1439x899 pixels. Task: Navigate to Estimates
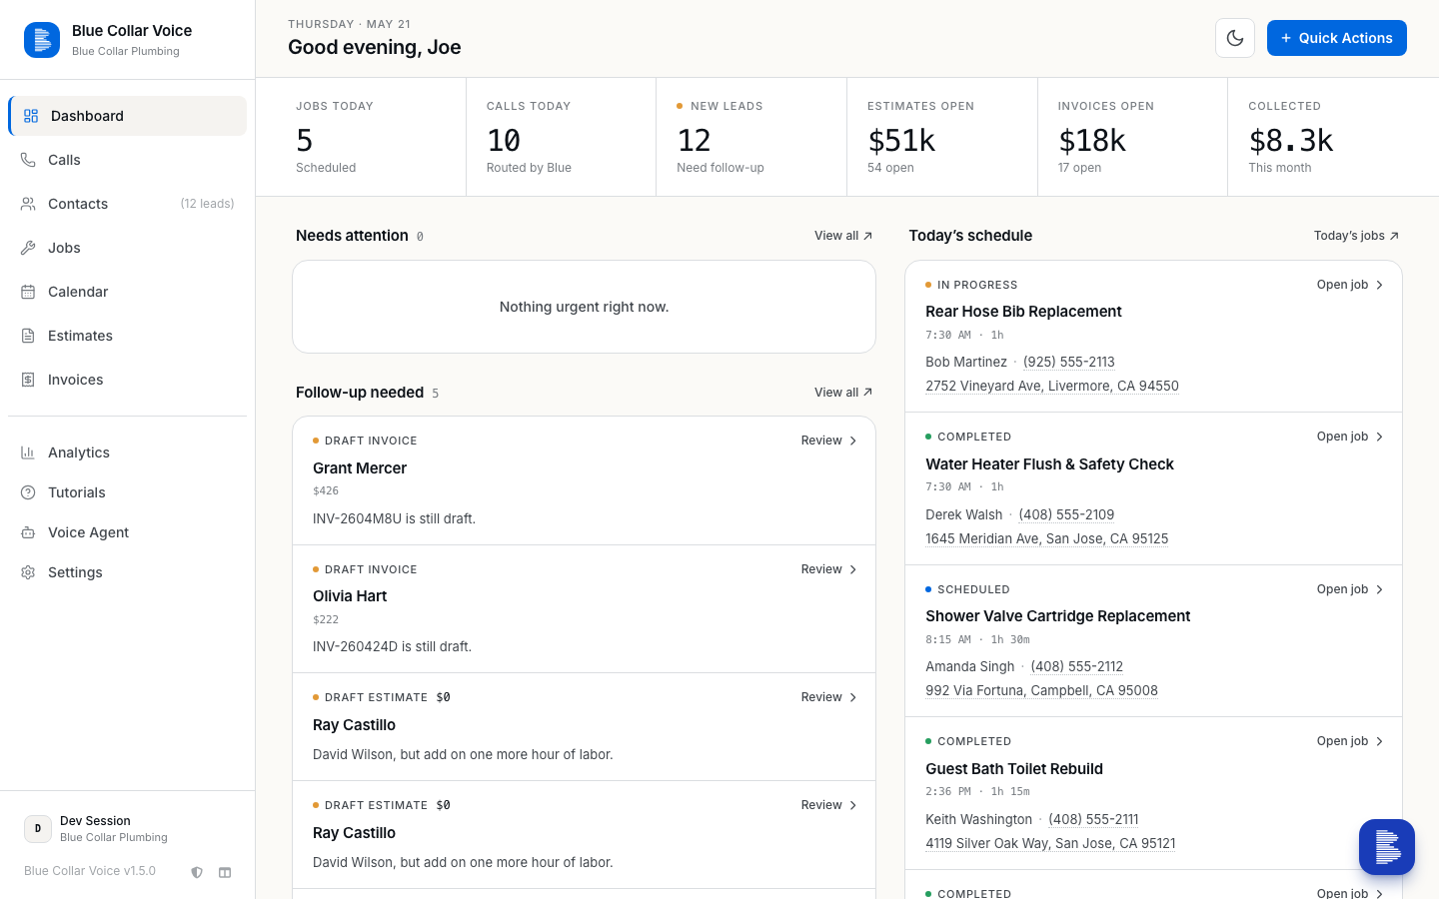click(x=127, y=336)
